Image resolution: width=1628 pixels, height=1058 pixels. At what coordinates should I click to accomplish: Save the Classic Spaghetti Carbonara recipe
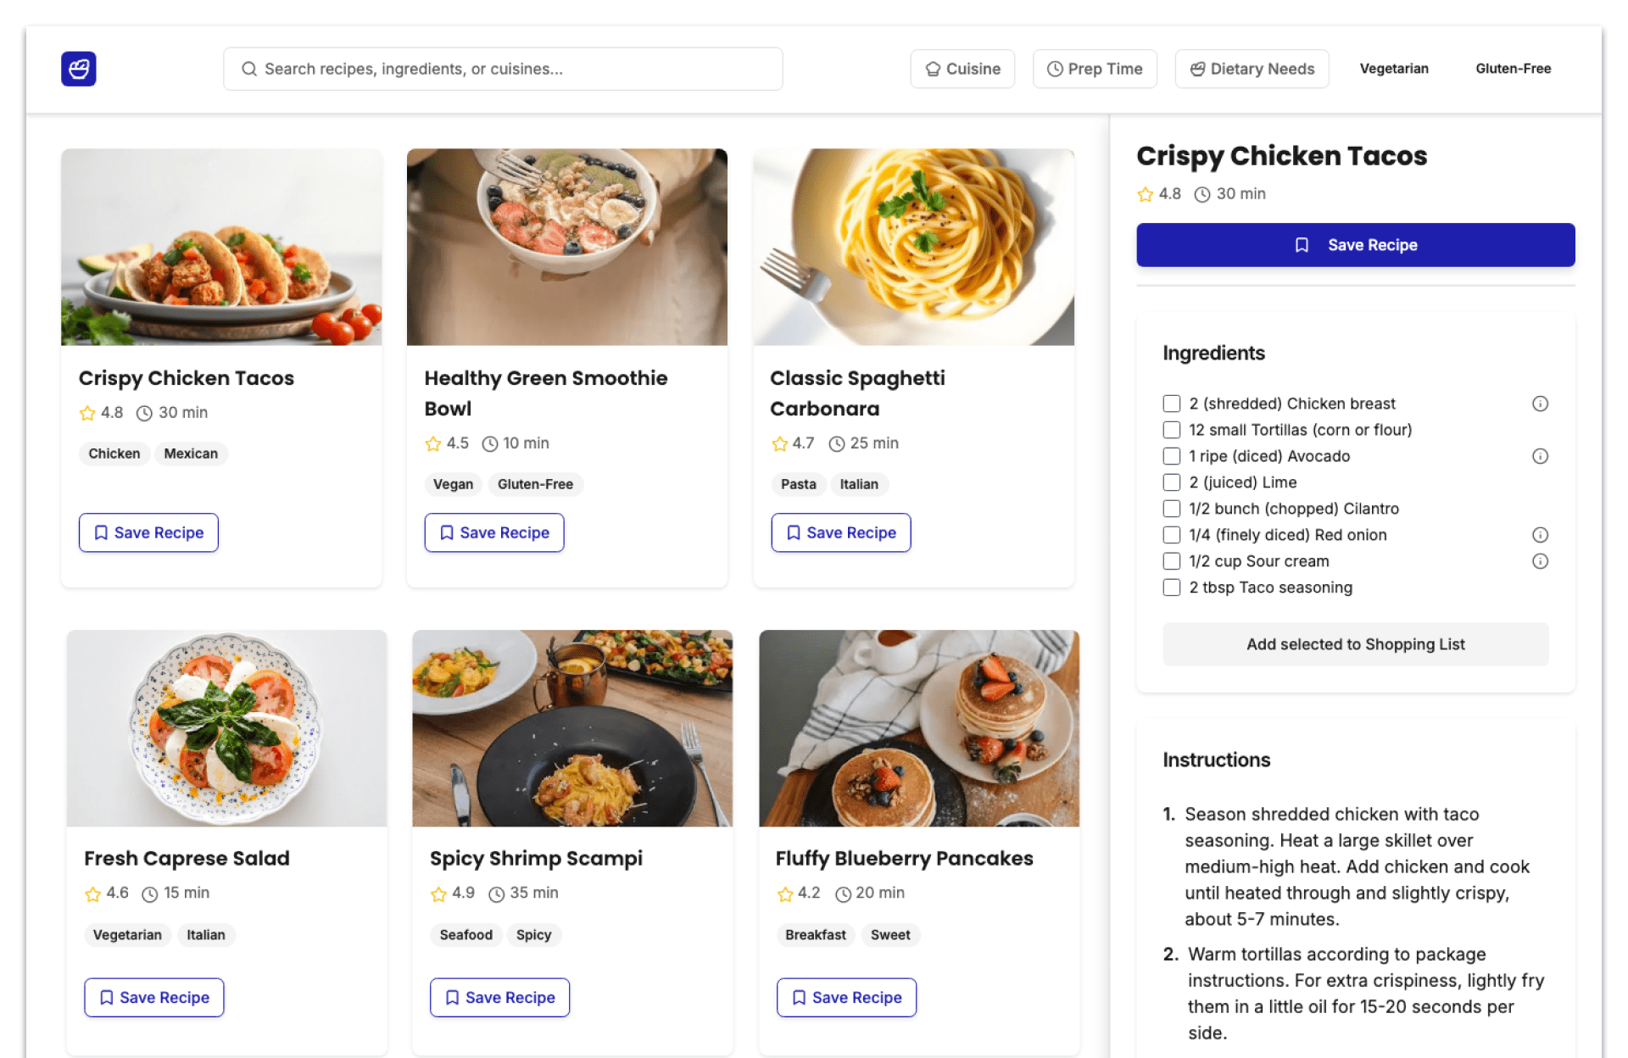coord(840,532)
